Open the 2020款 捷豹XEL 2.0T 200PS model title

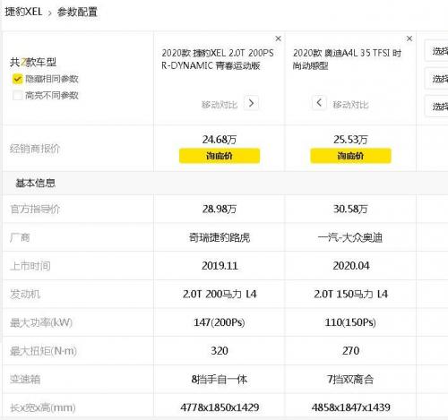click(x=218, y=59)
